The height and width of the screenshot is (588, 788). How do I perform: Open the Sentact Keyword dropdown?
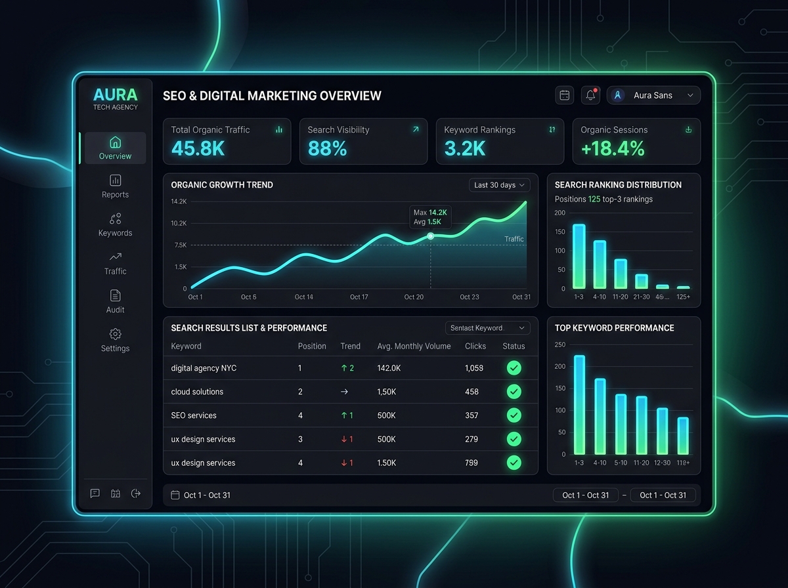(488, 328)
